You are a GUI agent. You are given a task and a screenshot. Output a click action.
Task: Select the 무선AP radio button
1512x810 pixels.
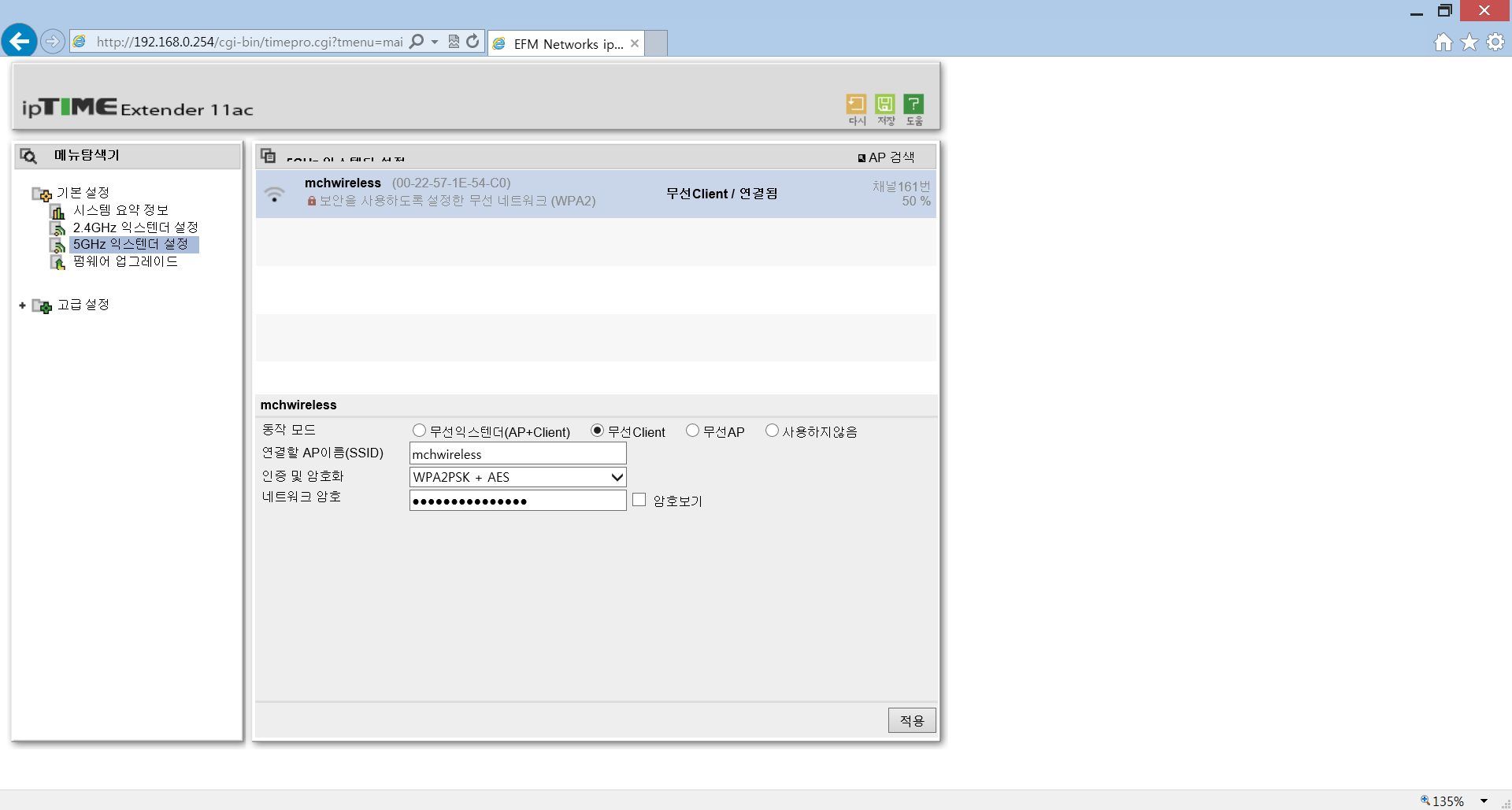coord(692,431)
